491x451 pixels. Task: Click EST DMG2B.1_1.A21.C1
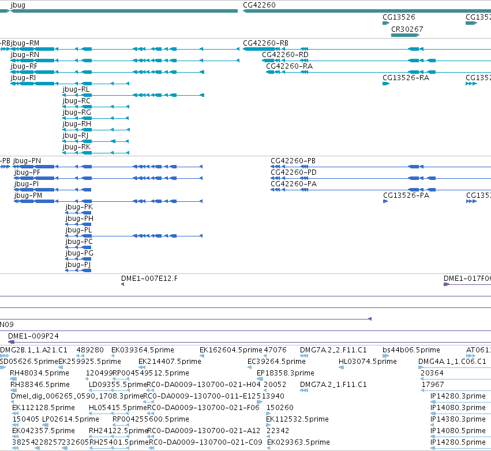pyautogui.click(x=34, y=350)
